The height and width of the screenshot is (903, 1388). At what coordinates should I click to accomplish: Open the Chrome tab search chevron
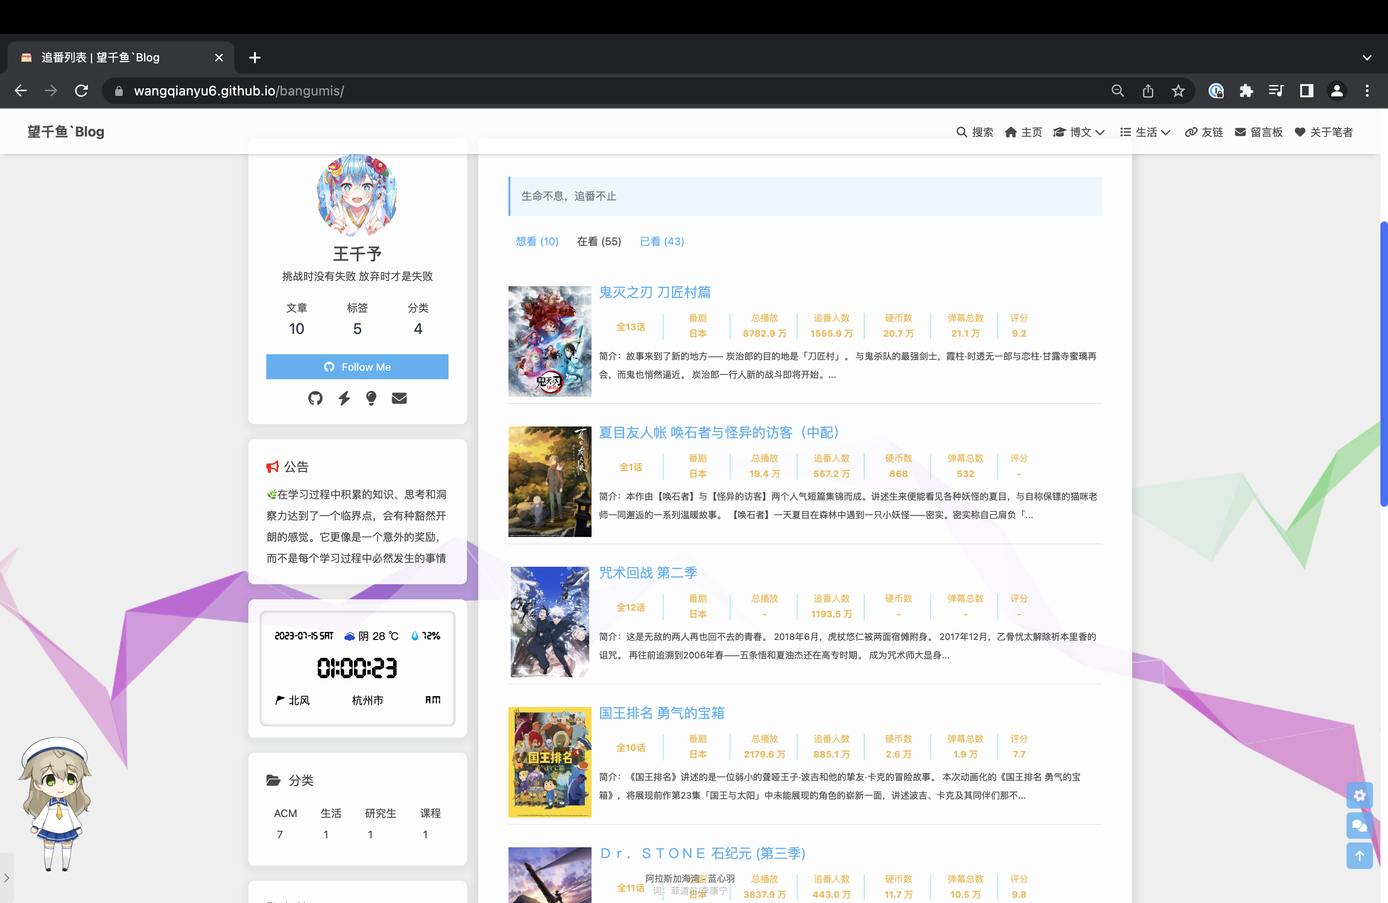[x=1366, y=58]
